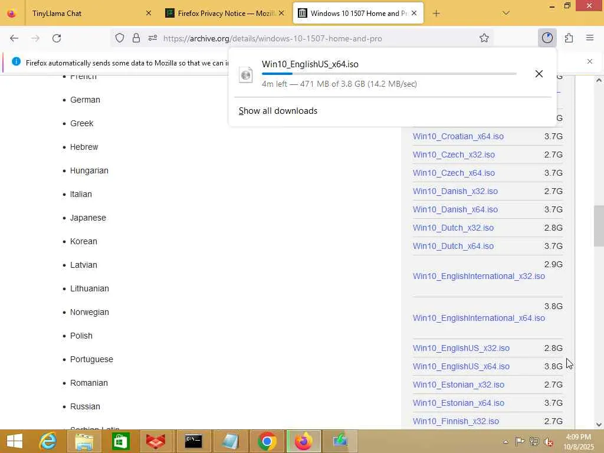Download Win10_EnglishUS_x32.iso
The height and width of the screenshot is (453, 604).
coord(461,348)
